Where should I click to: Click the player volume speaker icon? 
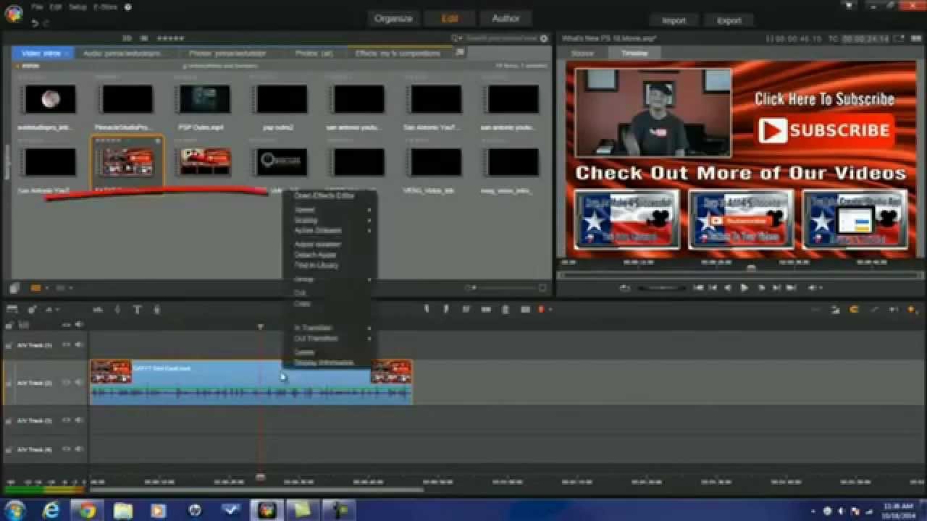coord(812,288)
